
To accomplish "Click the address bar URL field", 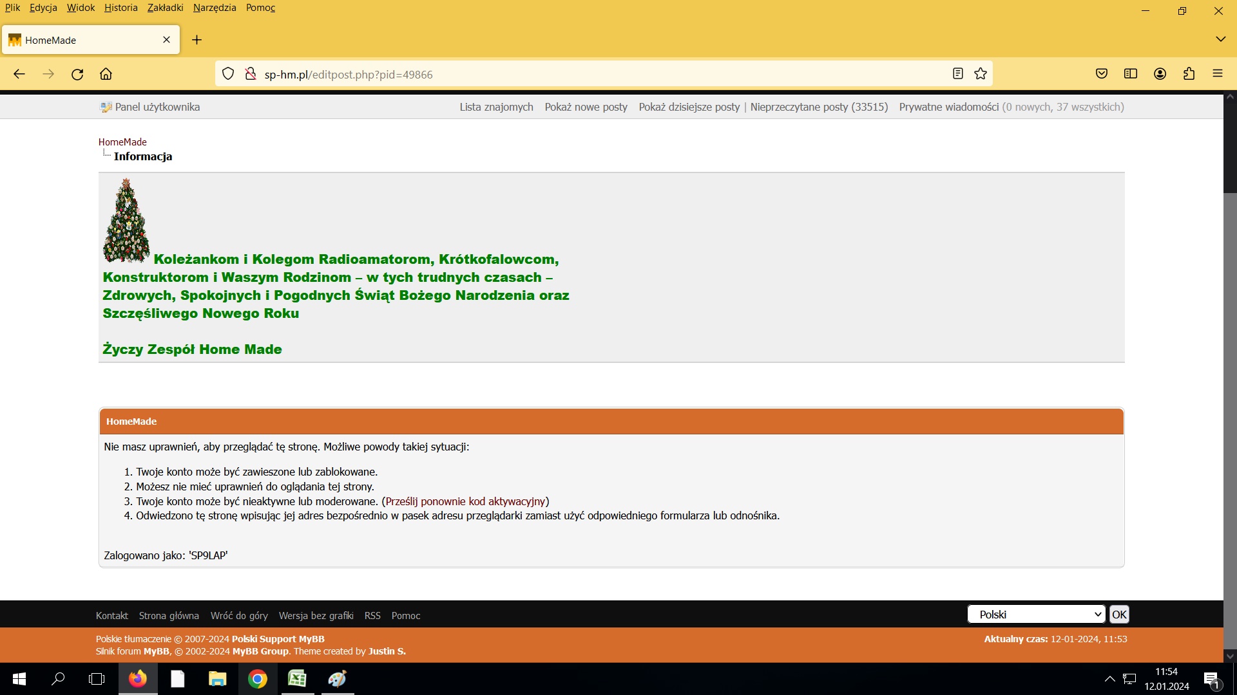I will coord(580,74).
